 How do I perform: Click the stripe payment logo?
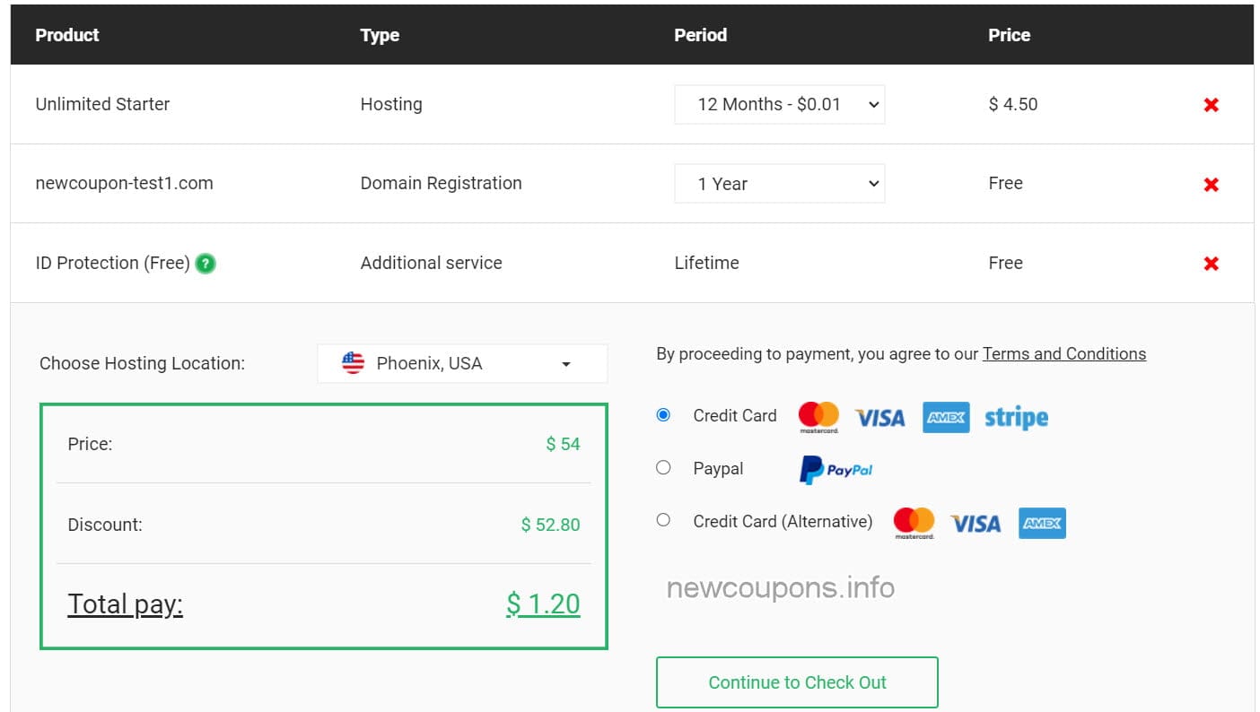point(1015,416)
